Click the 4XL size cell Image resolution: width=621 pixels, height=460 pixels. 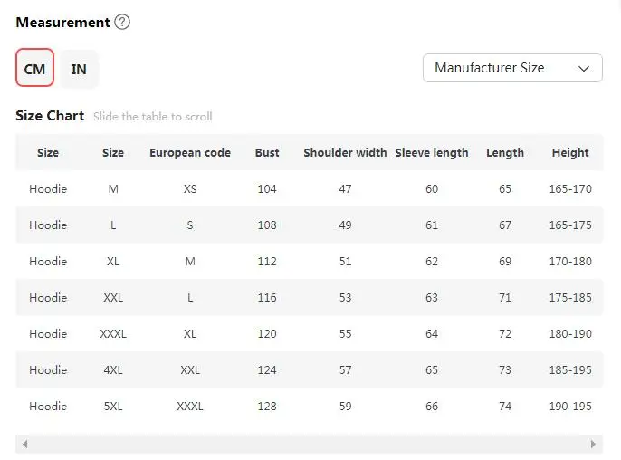113,370
